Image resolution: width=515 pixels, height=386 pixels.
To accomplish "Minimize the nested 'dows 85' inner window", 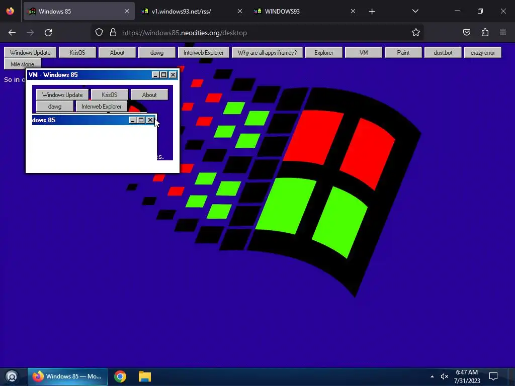I will point(133,120).
